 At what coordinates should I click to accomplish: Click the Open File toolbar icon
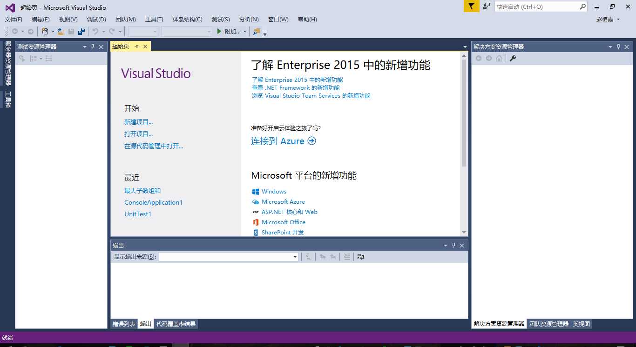[61, 32]
